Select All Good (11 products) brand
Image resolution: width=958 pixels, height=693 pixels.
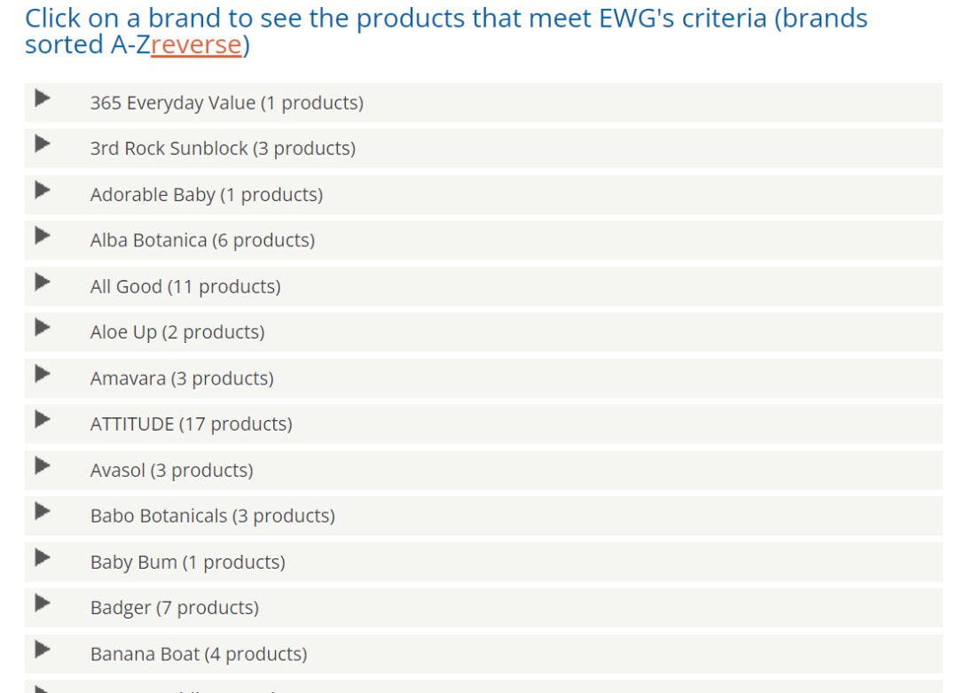tap(185, 286)
